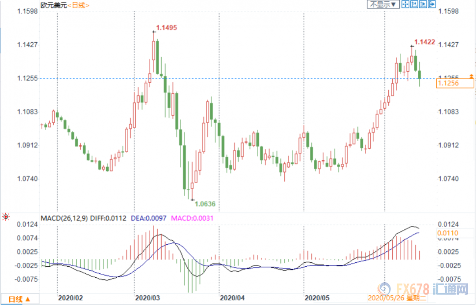Click the 2020/05/26 星期二 date label
This screenshot has height=305, width=476.
tap(397, 298)
